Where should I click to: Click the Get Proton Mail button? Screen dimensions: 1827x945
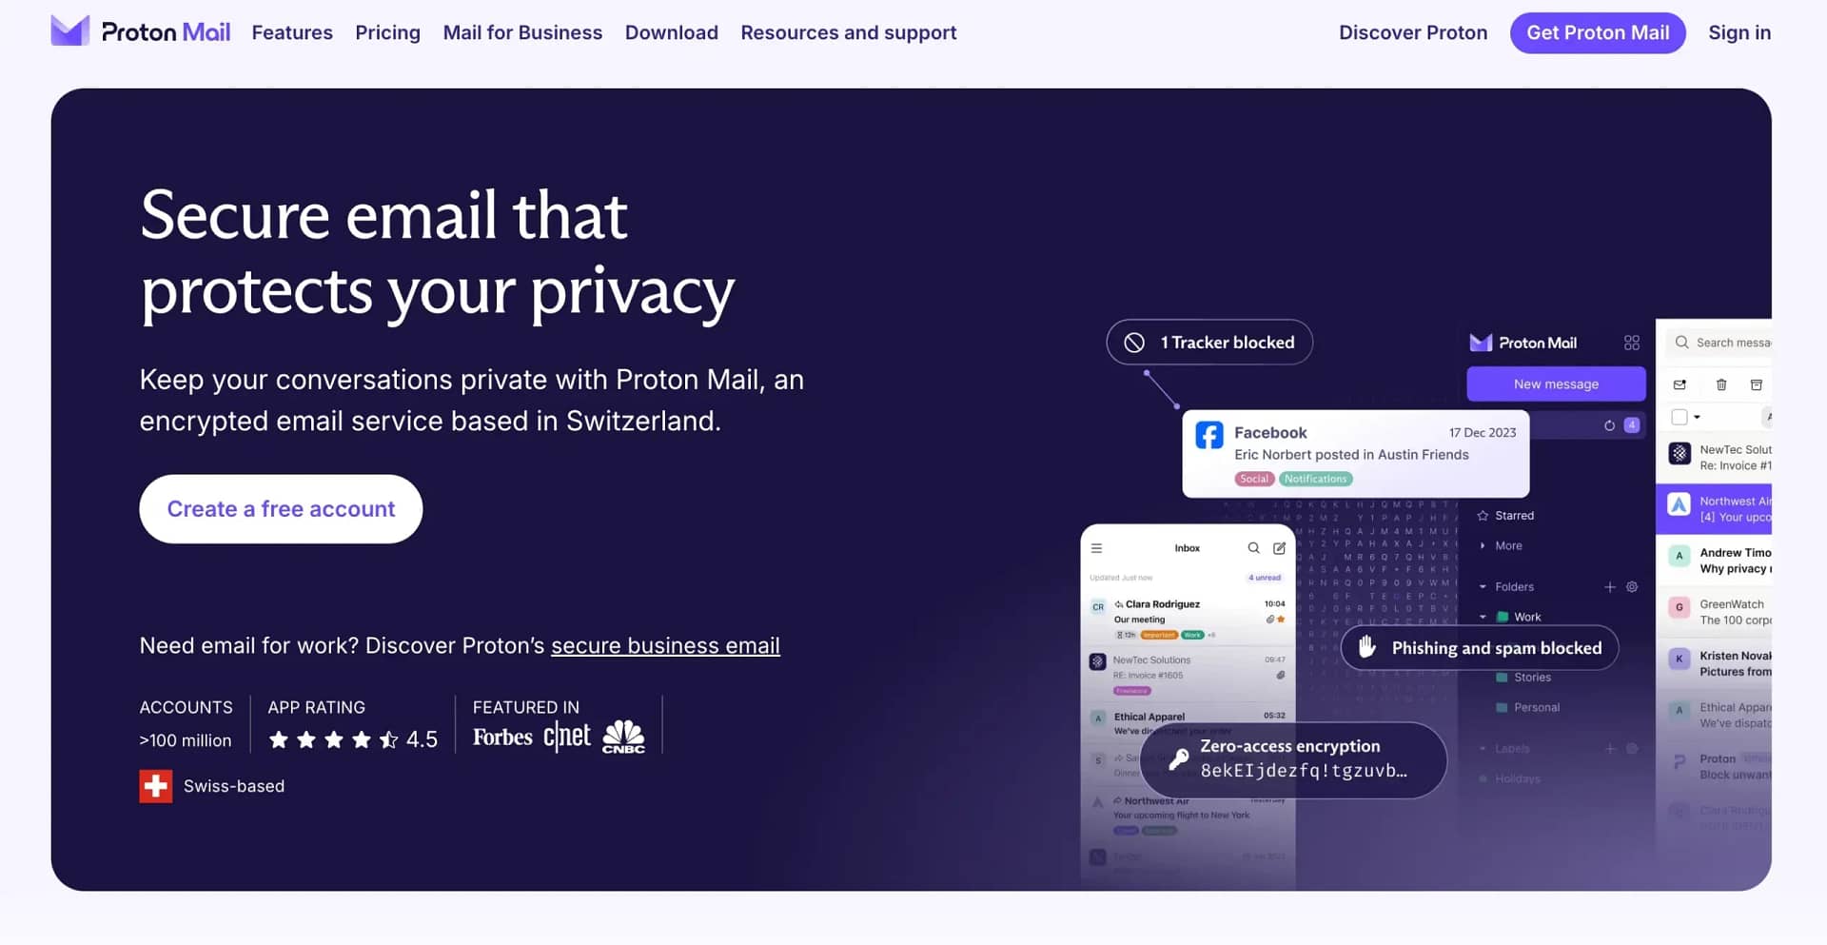1598,32
